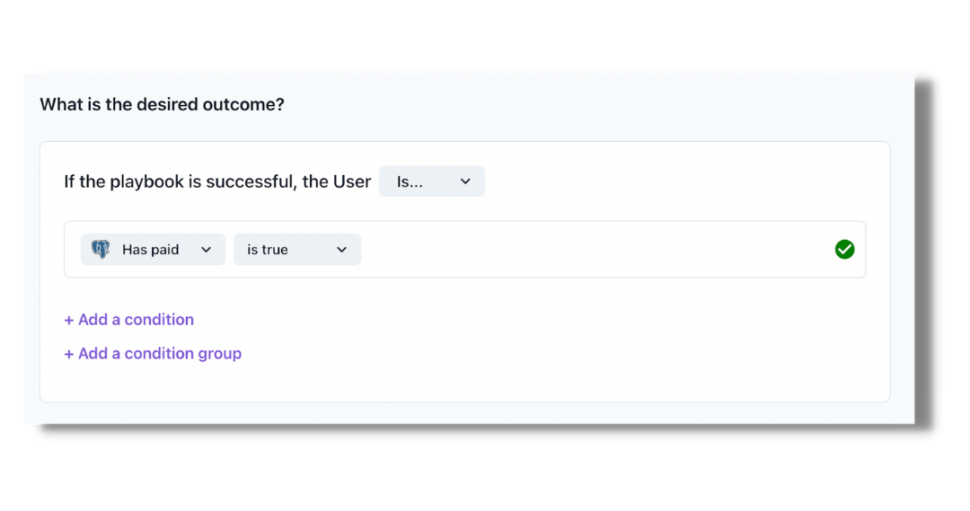
Task: Select the Has paid label text
Action: pyautogui.click(x=151, y=250)
